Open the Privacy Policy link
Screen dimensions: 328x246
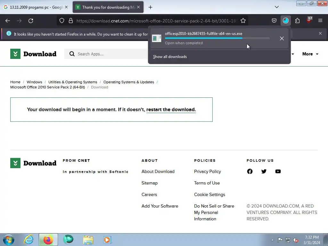tap(208, 172)
